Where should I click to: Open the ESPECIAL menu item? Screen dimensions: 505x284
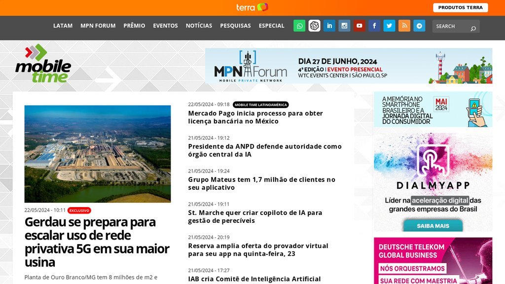(x=272, y=26)
